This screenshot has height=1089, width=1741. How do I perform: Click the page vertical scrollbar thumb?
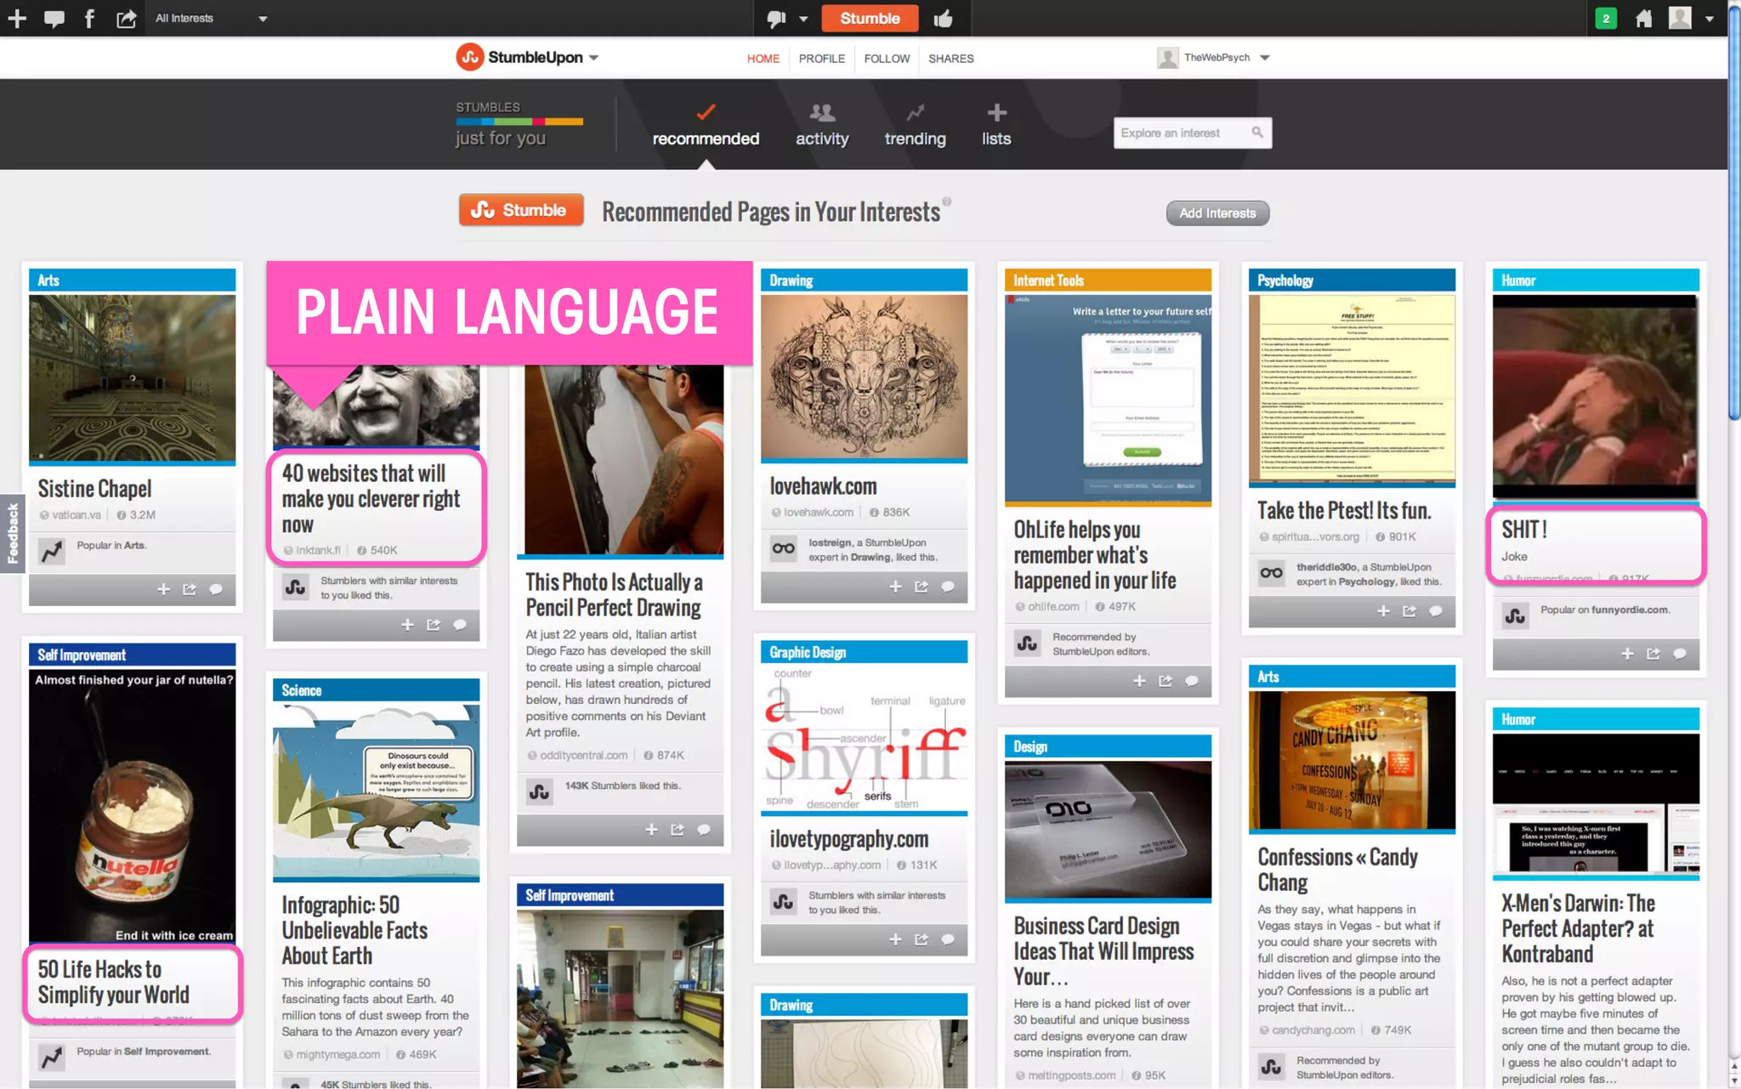coord(1734,213)
